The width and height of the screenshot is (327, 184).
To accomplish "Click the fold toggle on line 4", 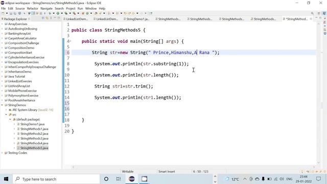I will [x=71, y=41].
